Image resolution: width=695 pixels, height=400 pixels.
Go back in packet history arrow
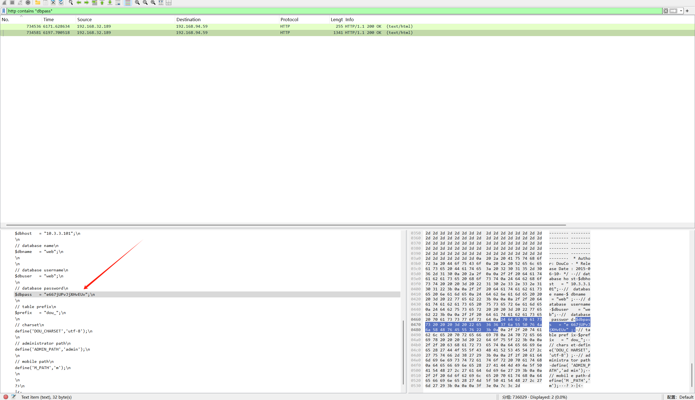click(x=79, y=2)
